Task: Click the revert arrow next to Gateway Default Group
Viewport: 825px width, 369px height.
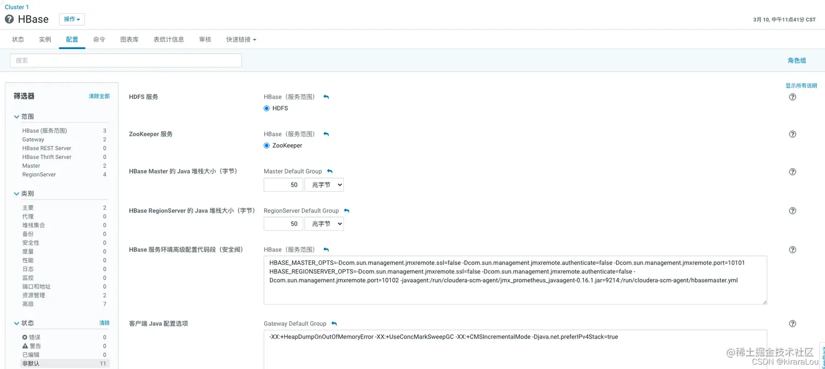Action: 334,323
